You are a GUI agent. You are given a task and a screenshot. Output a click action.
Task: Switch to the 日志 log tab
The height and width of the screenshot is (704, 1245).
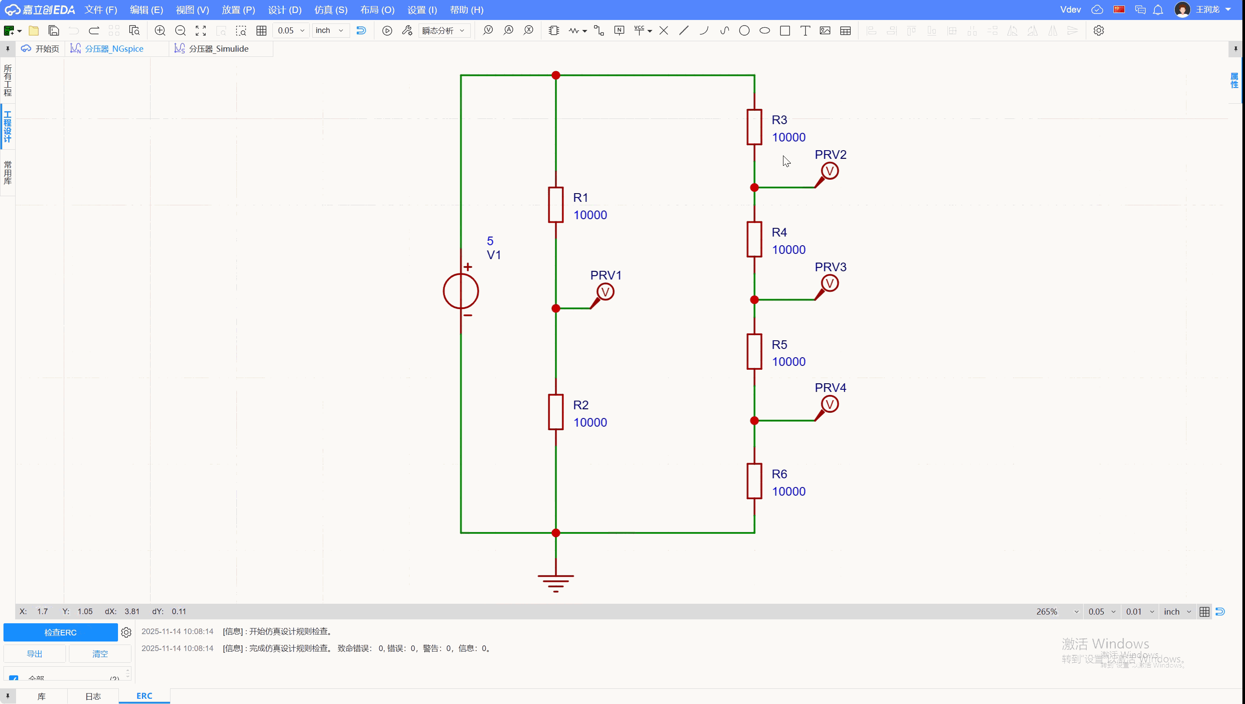(x=93, y=696)
